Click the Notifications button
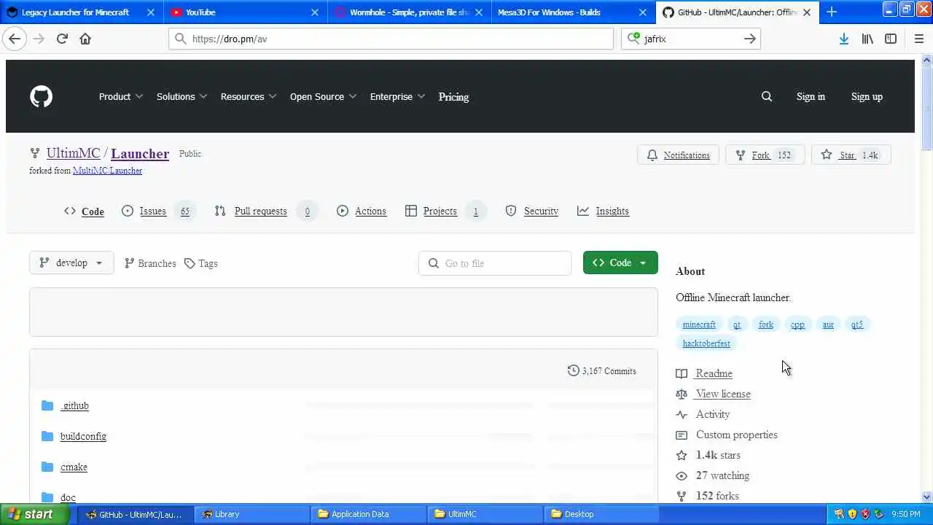 click(679, 155)
